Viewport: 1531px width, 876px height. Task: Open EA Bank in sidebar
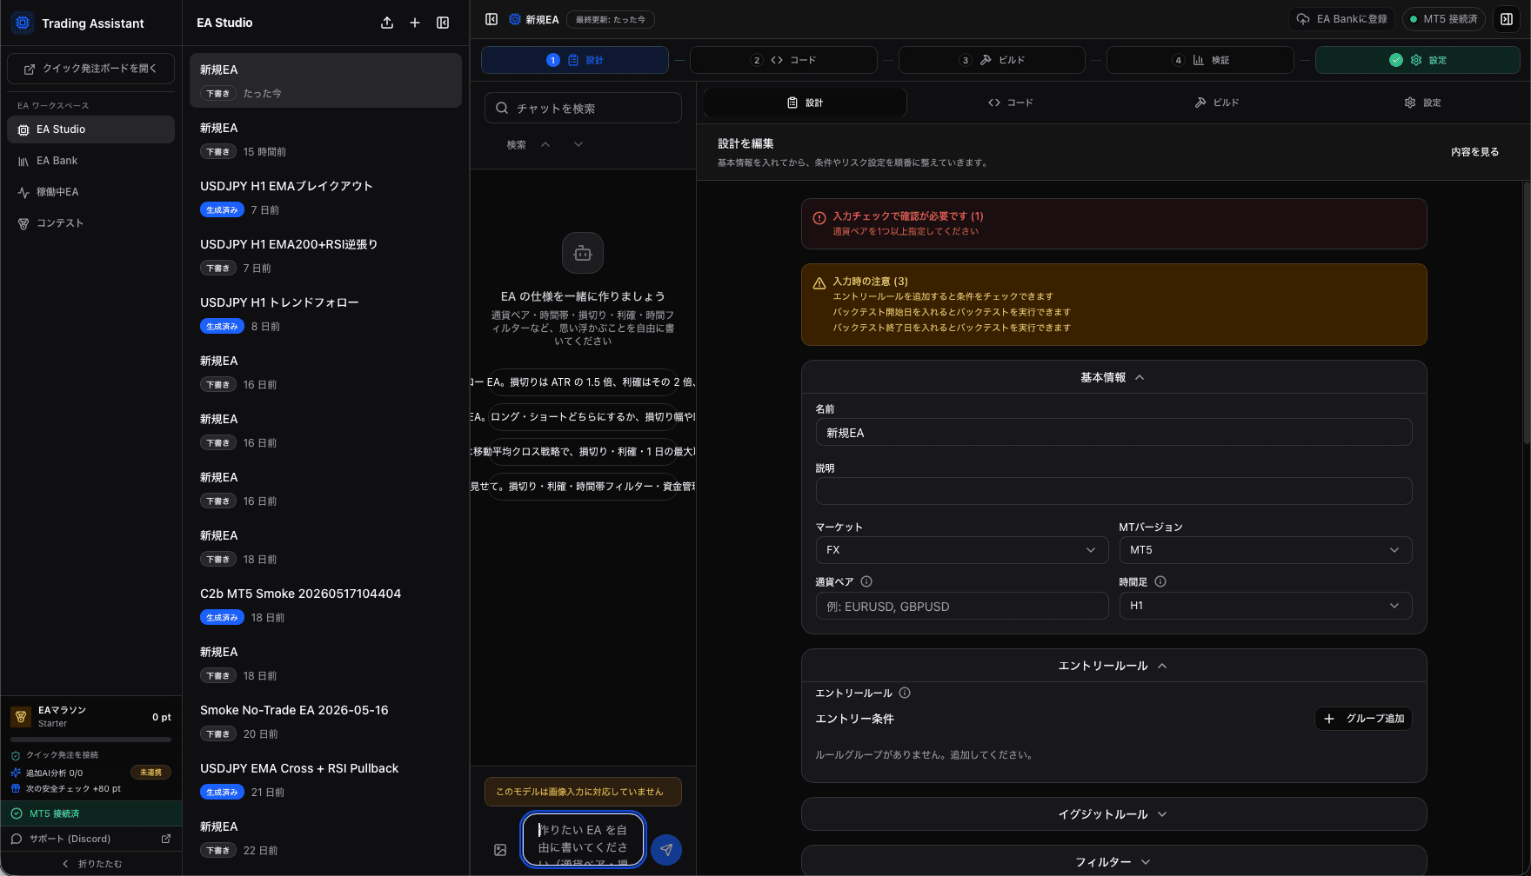(91, 161)
